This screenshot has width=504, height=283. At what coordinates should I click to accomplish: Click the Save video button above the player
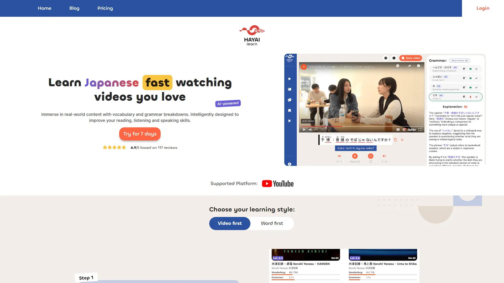[x=411, y=58]
